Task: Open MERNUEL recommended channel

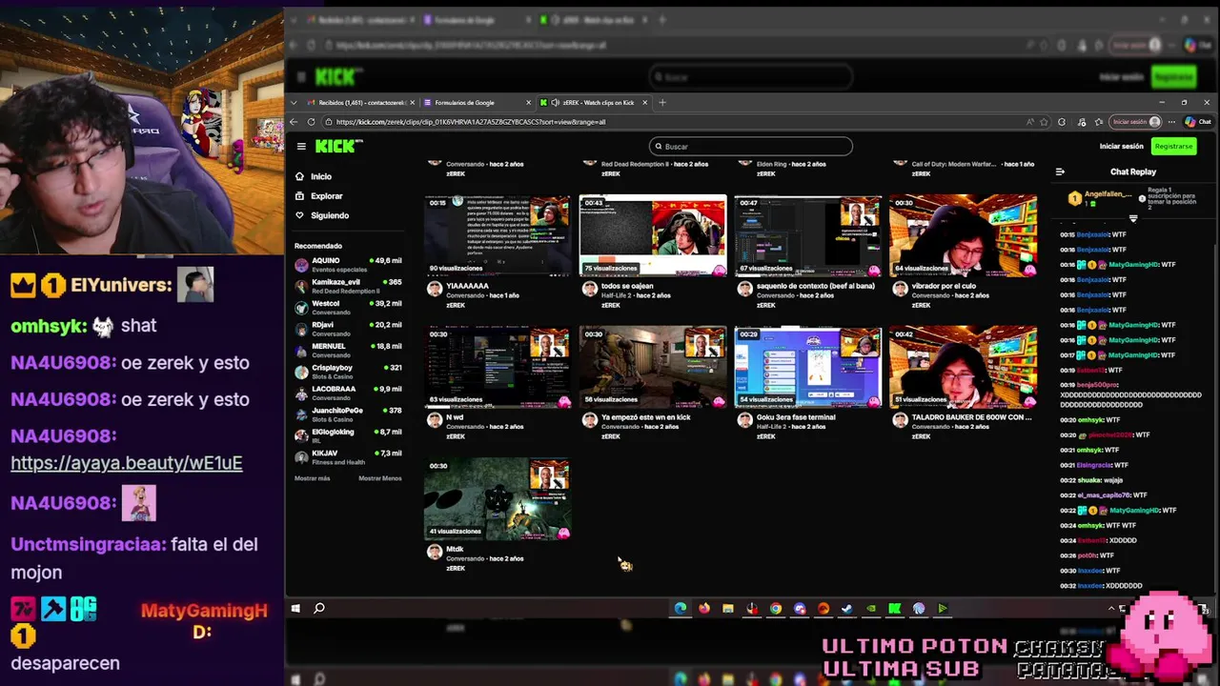Action: 348,350
